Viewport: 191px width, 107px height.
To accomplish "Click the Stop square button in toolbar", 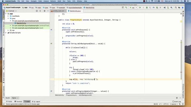I will [160, 7].
